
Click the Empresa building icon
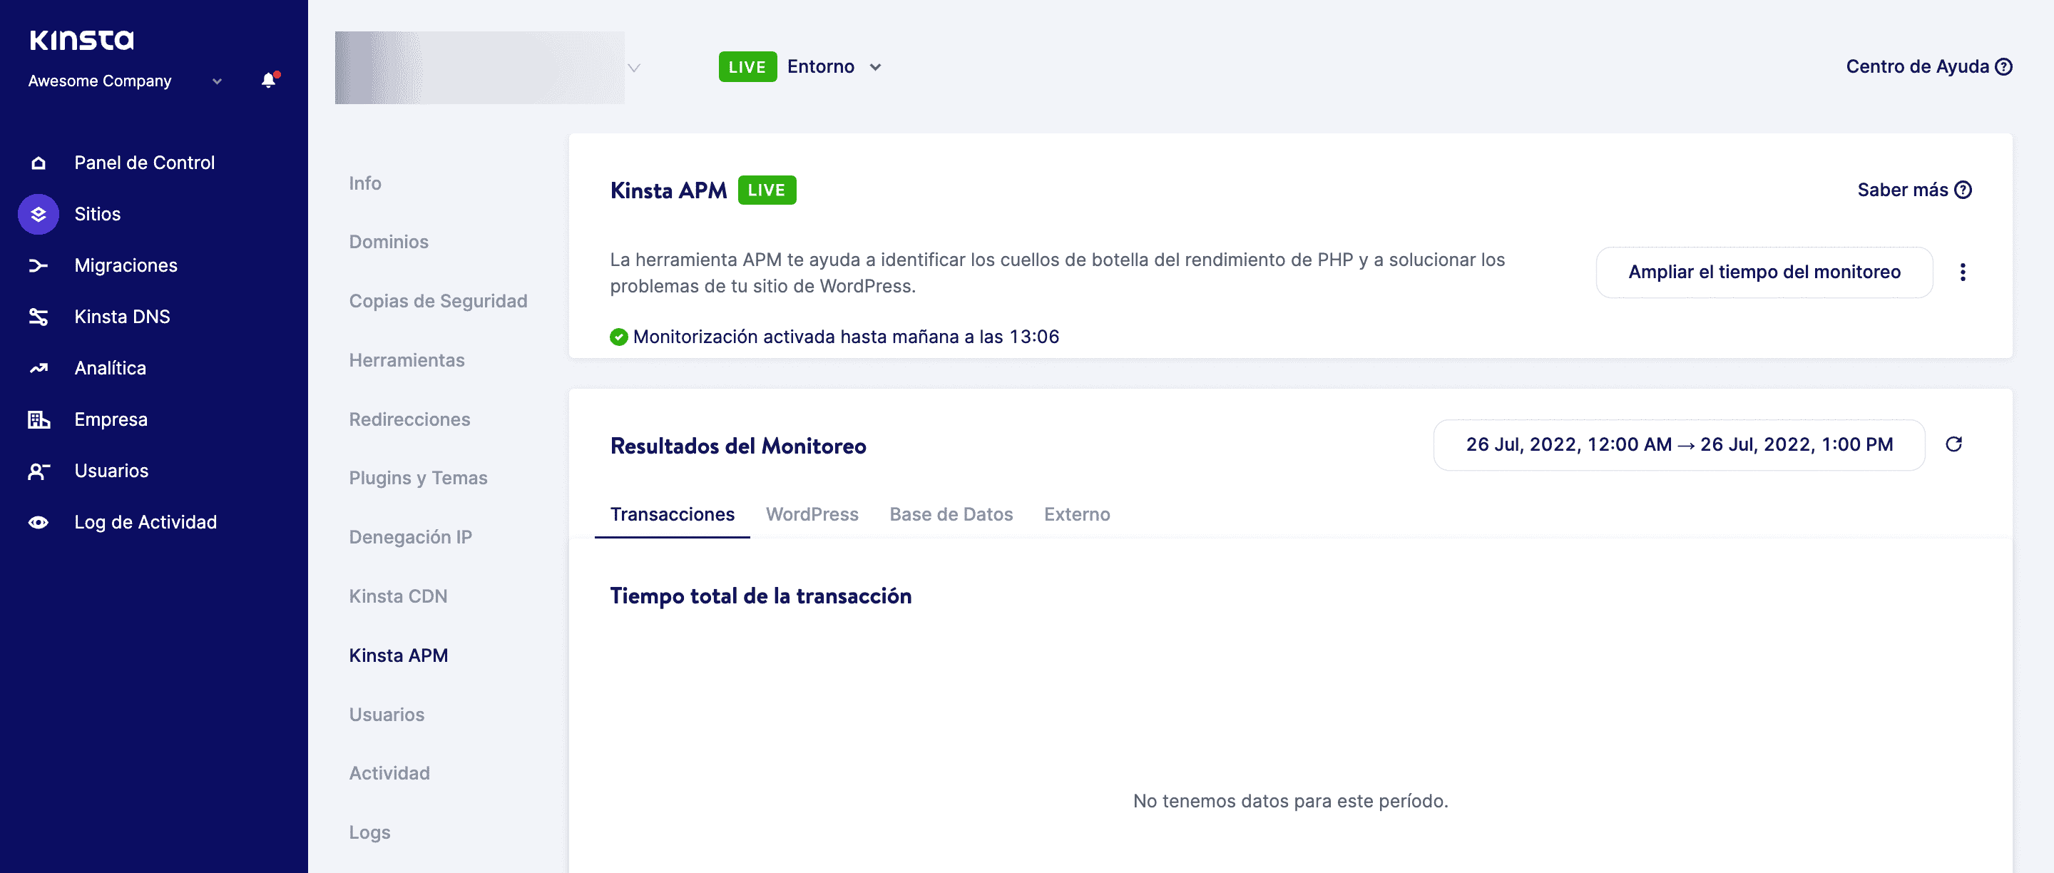[x=39, y=419]
